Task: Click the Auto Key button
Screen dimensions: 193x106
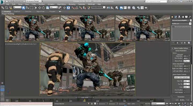Action: coord(148,104)
